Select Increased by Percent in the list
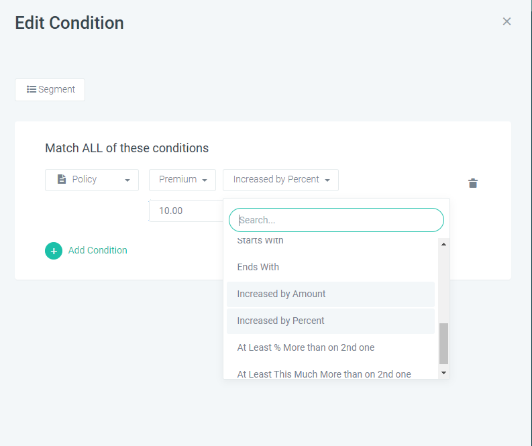Viewport: 532px width, 446px height. pos(281,321)
